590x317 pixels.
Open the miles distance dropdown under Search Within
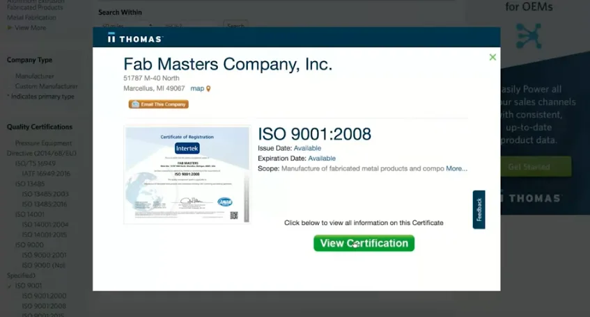point(127,26)
